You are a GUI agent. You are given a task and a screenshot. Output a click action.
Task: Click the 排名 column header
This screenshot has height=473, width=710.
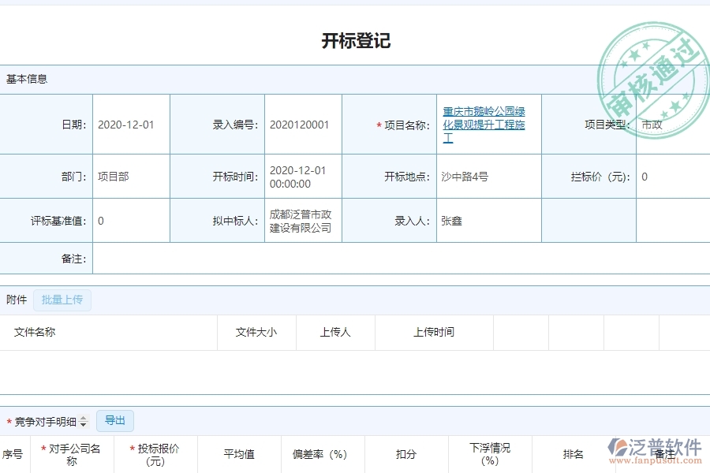(572, 453)
